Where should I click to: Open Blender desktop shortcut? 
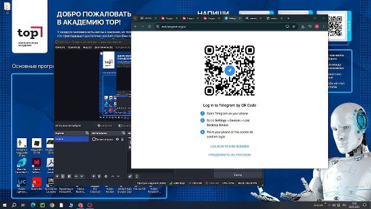click(x=22, y=165)
